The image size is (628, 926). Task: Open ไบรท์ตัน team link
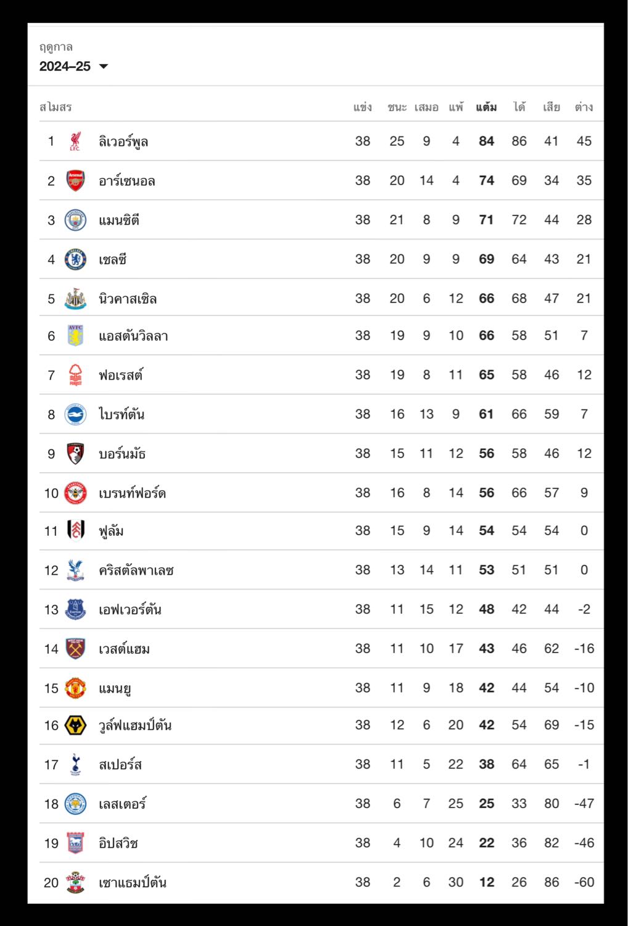(x=122, y=414)
